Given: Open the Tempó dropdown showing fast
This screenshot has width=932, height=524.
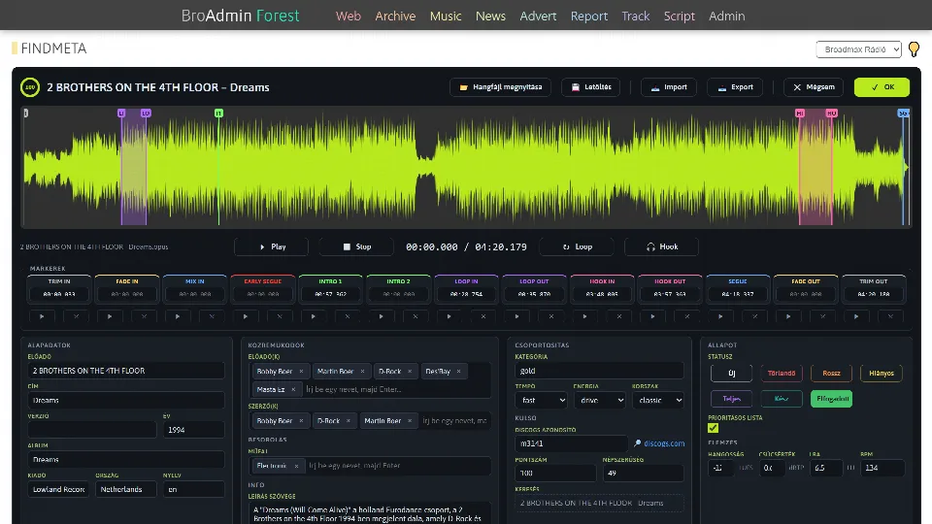Looking at the screenshot, I should [x=541, y=401].
